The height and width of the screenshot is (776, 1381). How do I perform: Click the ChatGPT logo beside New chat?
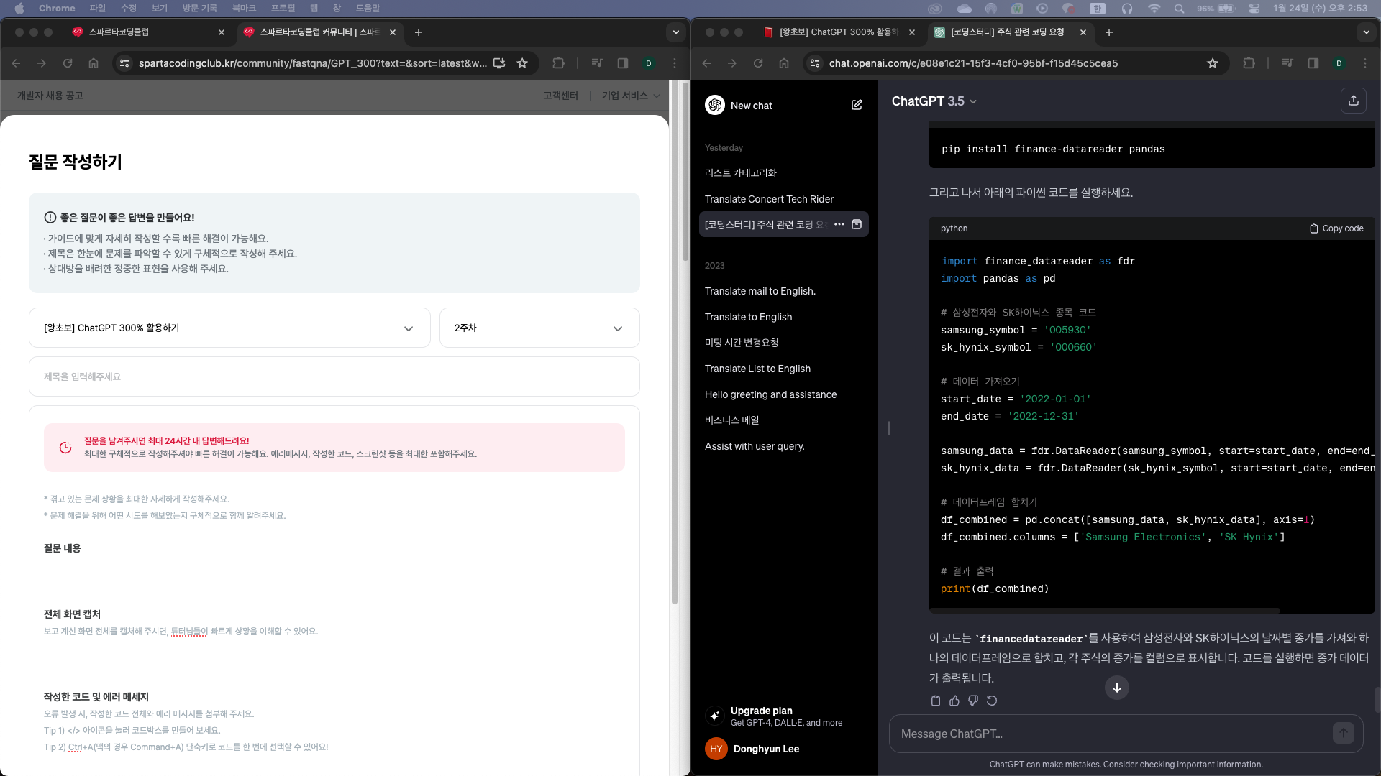(715, 105)
